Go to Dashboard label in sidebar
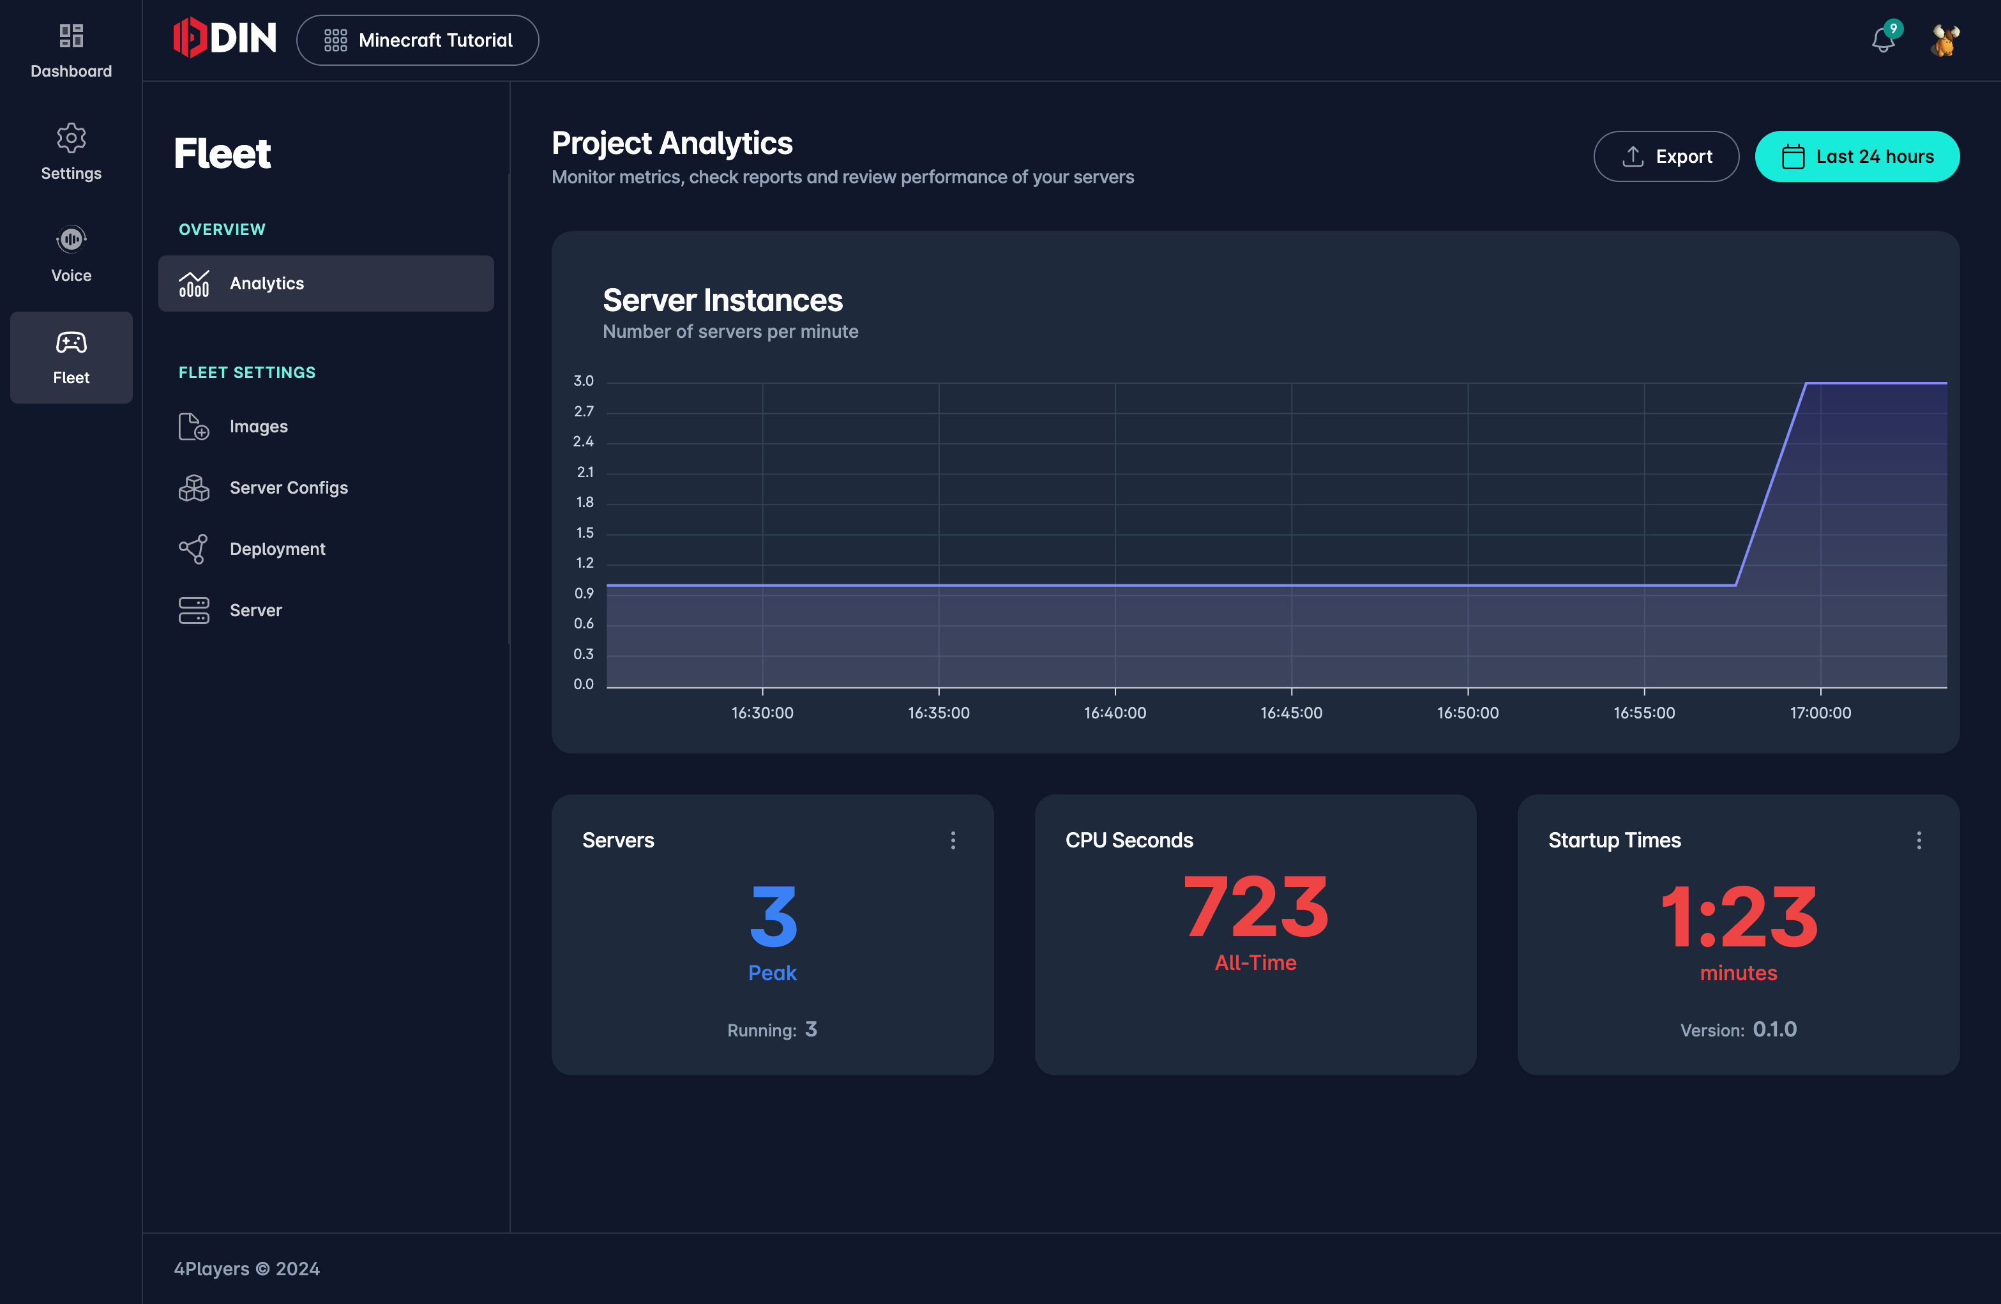Viewport: 2001px width, 1304px height. point(72,72)
